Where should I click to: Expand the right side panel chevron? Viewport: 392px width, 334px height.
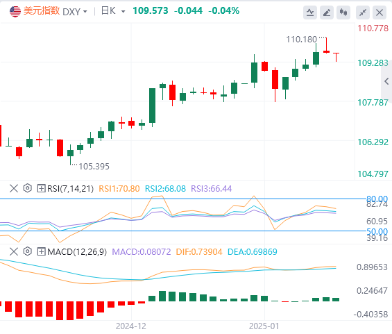pos(386,81)
